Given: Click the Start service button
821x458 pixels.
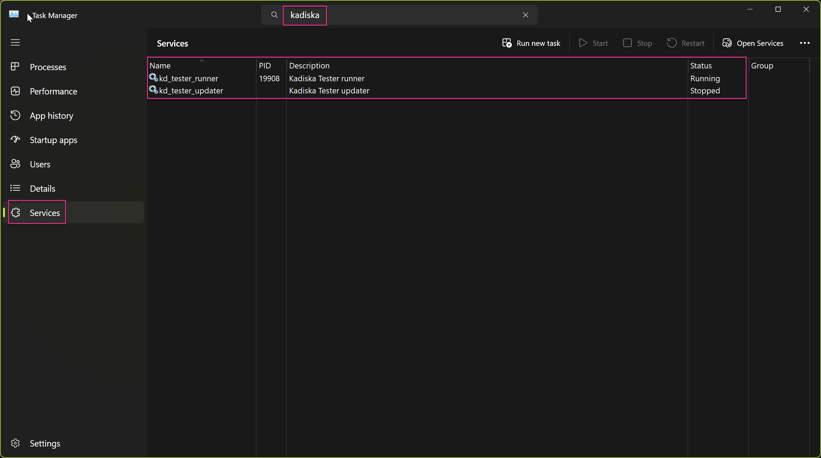Looking at the screenshot, I should coord(593,43).
